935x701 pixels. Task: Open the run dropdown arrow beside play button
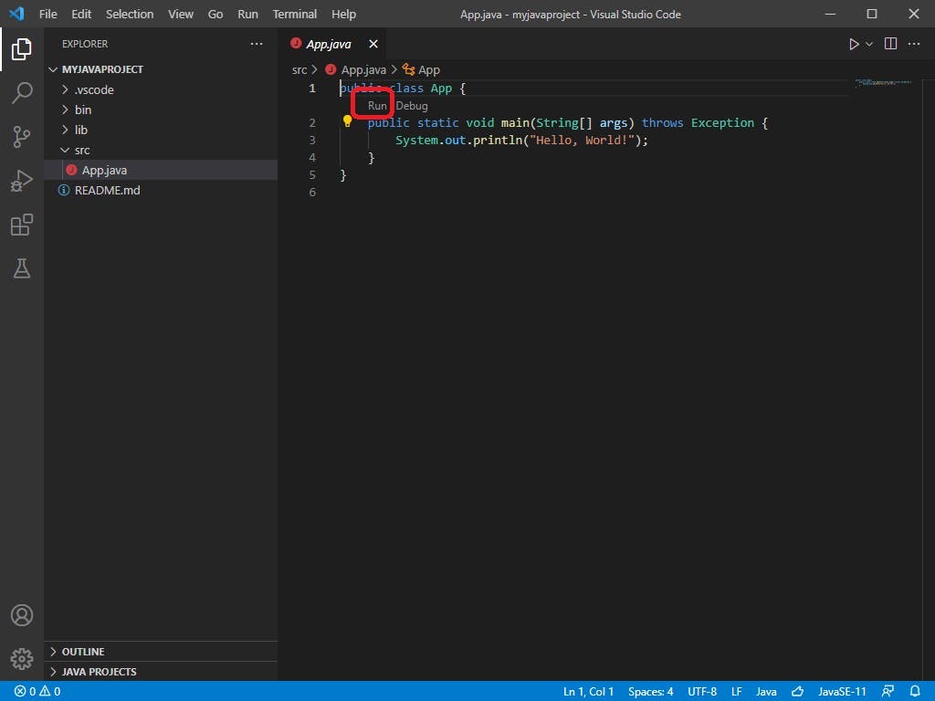click(x=869, y=44)
